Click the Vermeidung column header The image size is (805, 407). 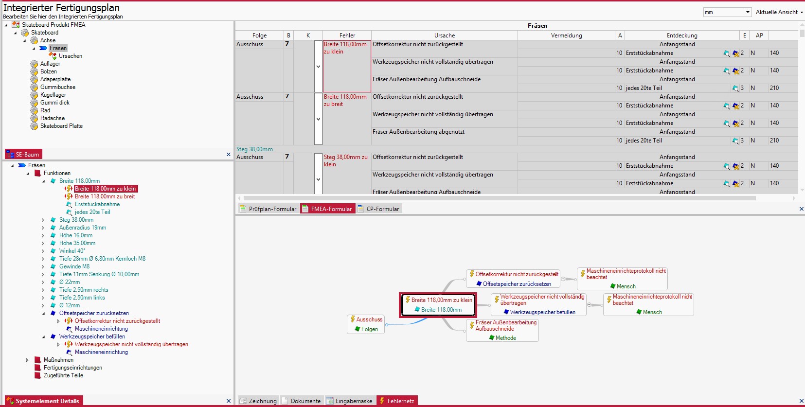pos(566,35)
